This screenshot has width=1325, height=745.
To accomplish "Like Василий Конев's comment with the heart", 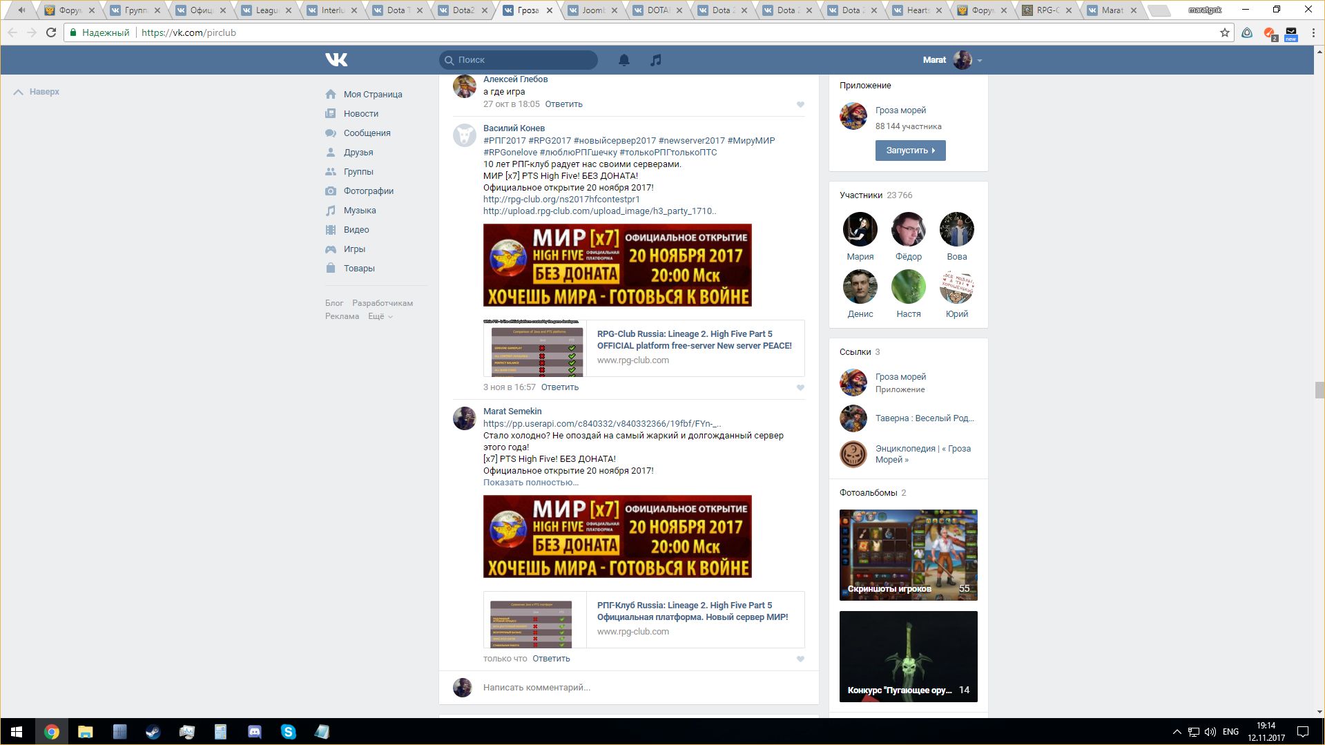I will (x=800, y=387).
